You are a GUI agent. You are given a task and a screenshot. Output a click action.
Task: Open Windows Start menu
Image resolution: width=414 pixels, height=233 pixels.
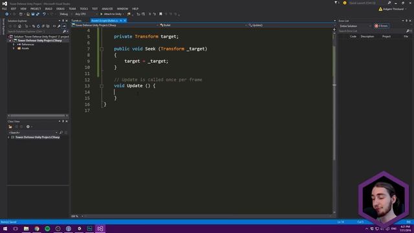tap(5, 228)
